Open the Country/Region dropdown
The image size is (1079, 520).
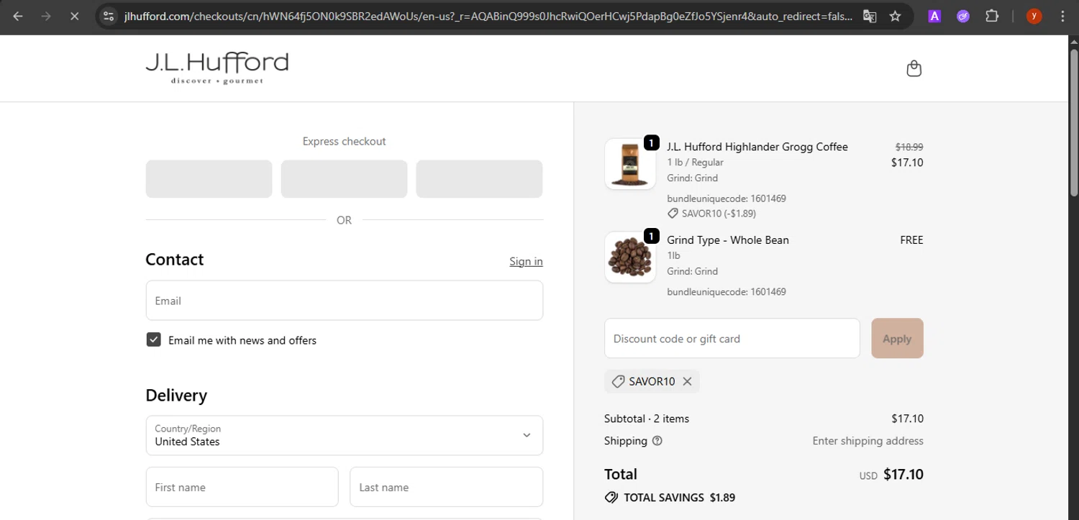(345, 435)
